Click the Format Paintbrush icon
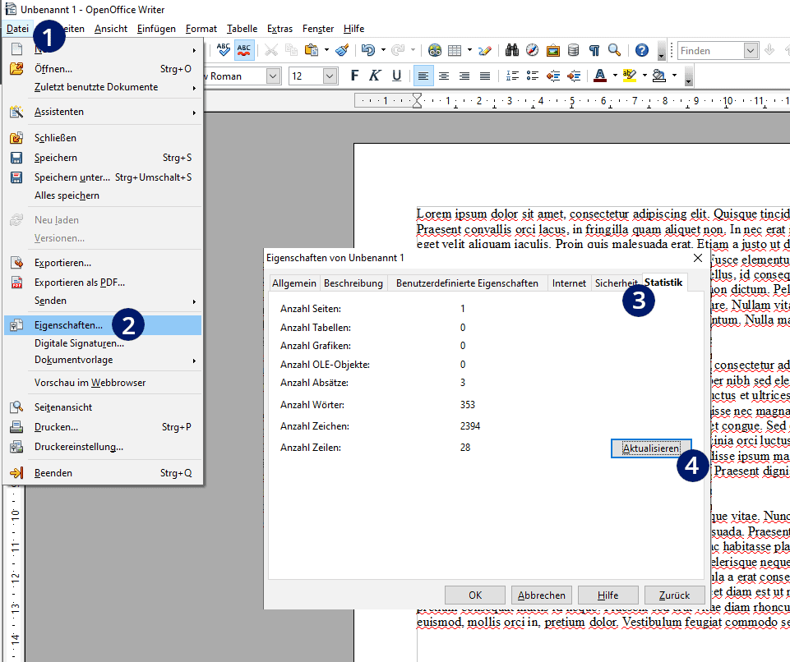This screenshot has width=790, height=662. (x=342, y=50)
